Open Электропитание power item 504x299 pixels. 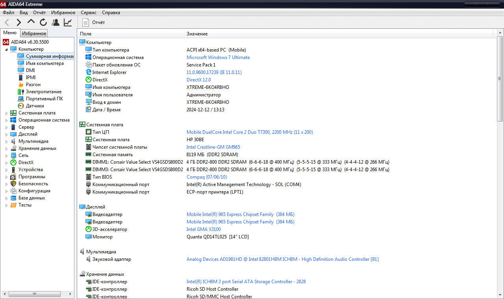(x=44, y=92)
